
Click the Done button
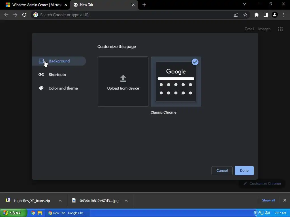point(244,170)
